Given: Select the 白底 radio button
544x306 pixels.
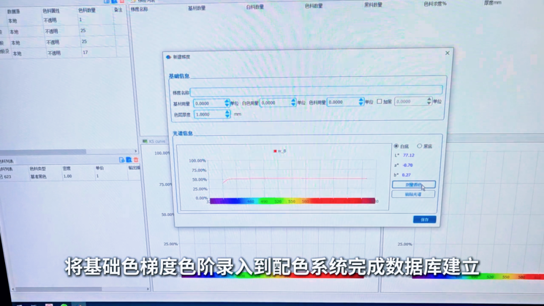Looking at the screenshot, I should coord(396,146).
